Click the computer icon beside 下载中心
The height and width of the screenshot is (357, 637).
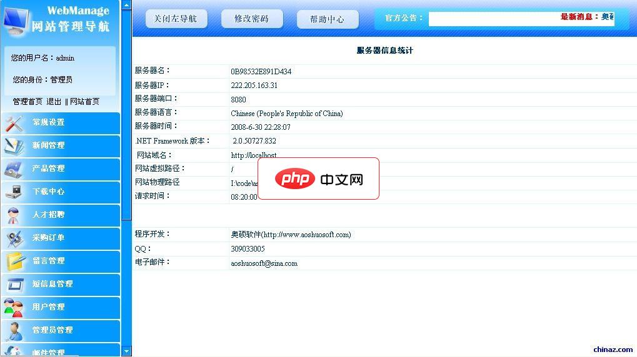tap(14, 192)
